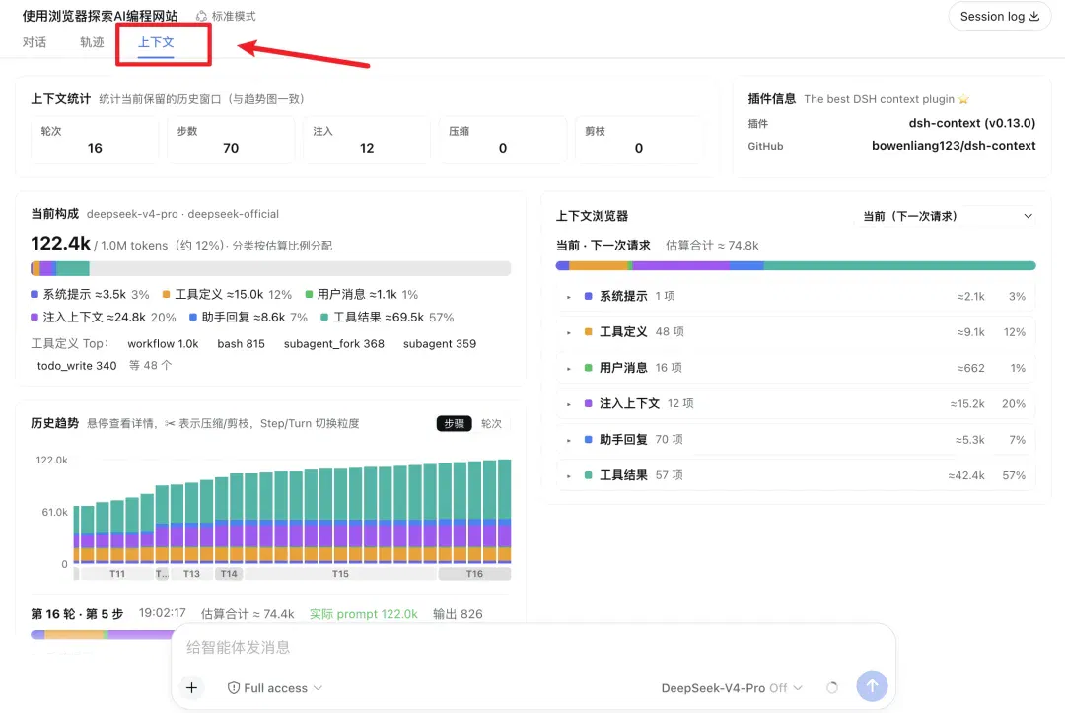This screenshot has height=713, width=1065.
Task: Click the last bar in the history chart
Action: coord(505,511)
